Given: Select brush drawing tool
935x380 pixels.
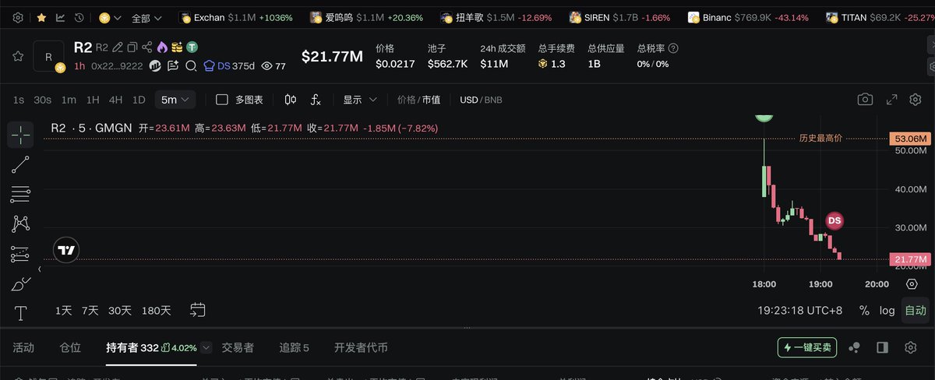Looking at the screenshot, I should click(x=21, y=283).
